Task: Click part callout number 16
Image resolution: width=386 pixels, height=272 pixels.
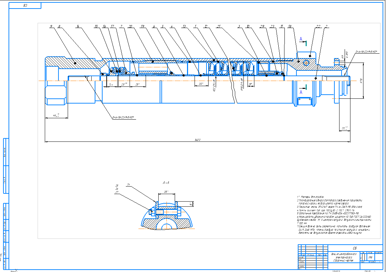Action: (x=104, y=26)
